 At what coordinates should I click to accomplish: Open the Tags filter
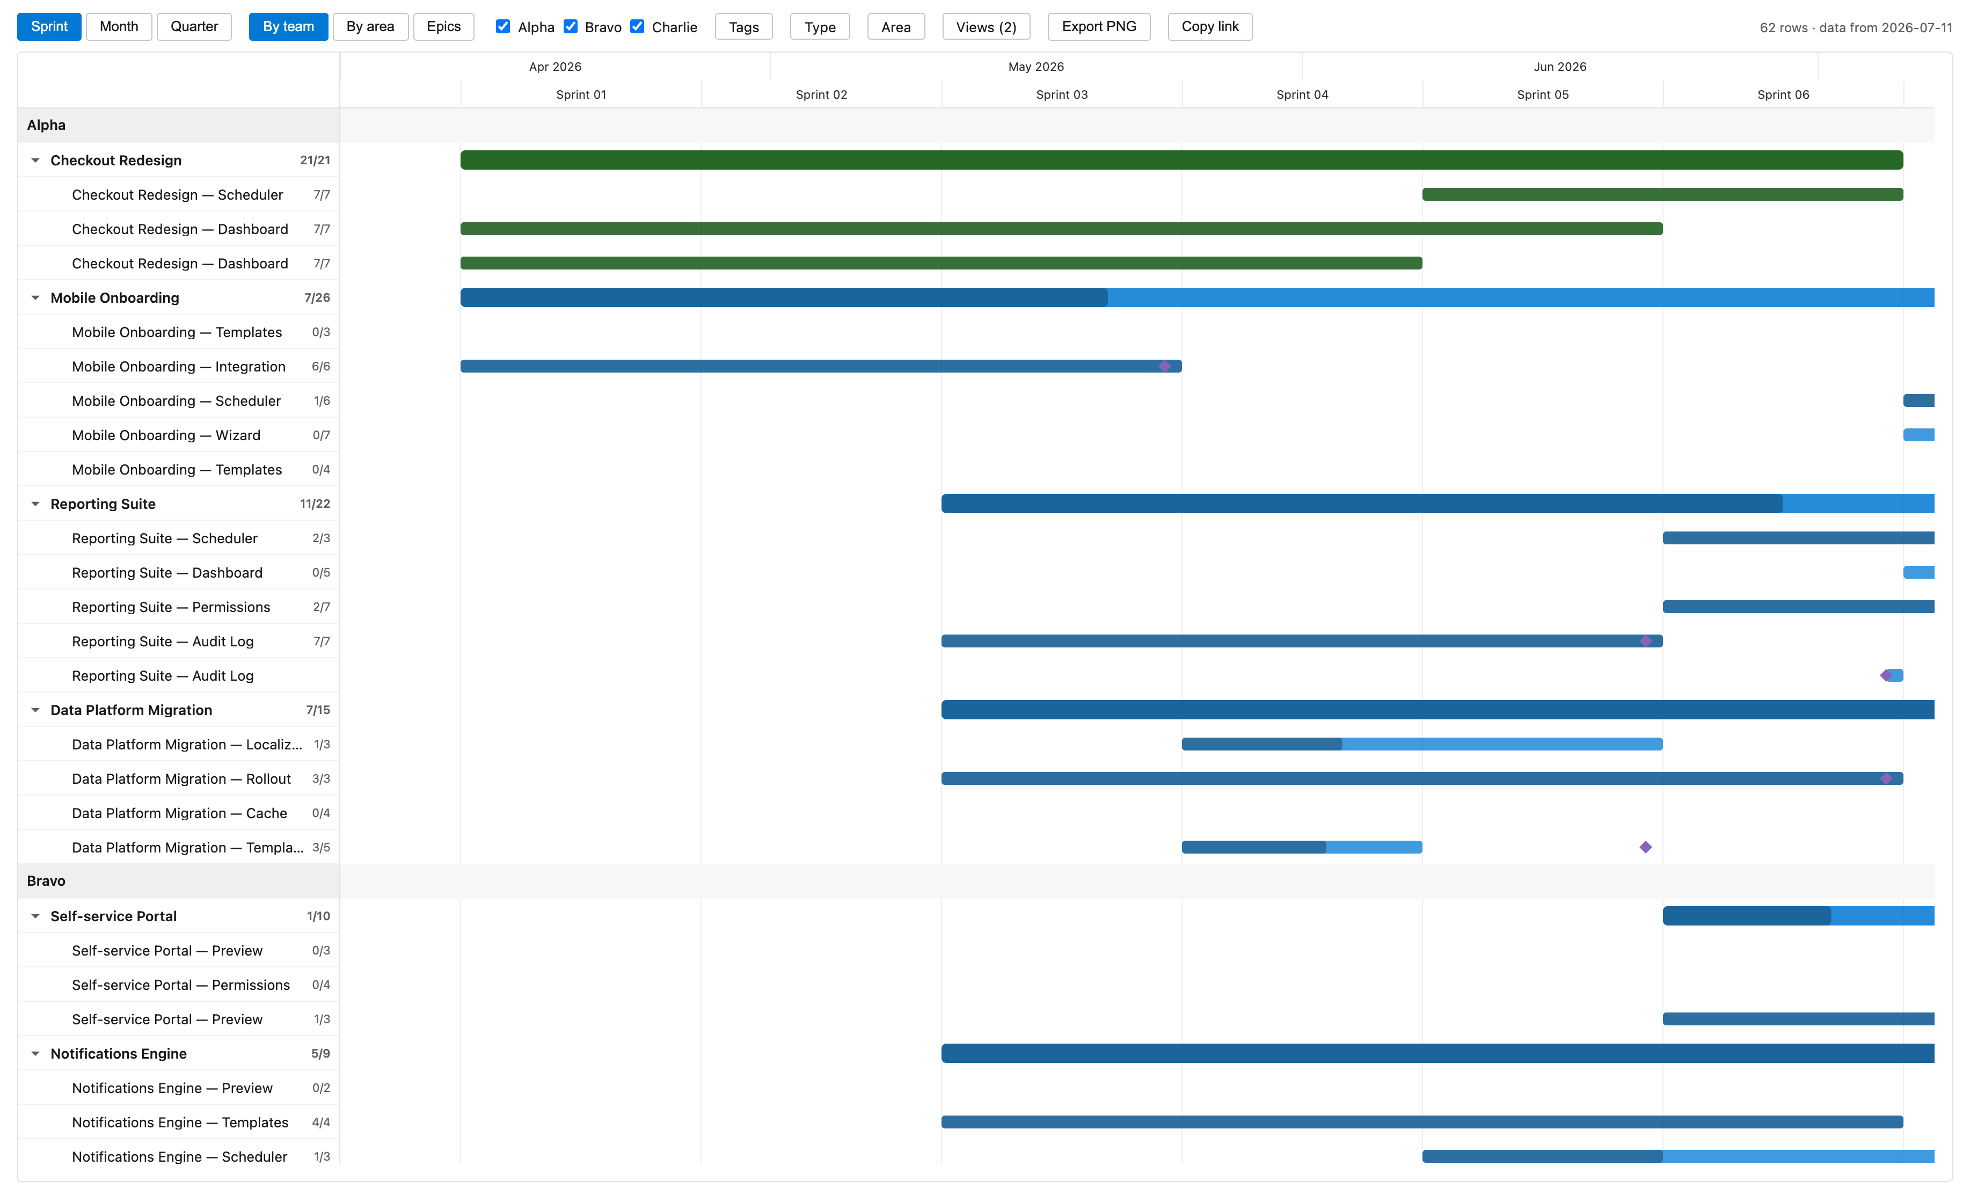(743, 26)
